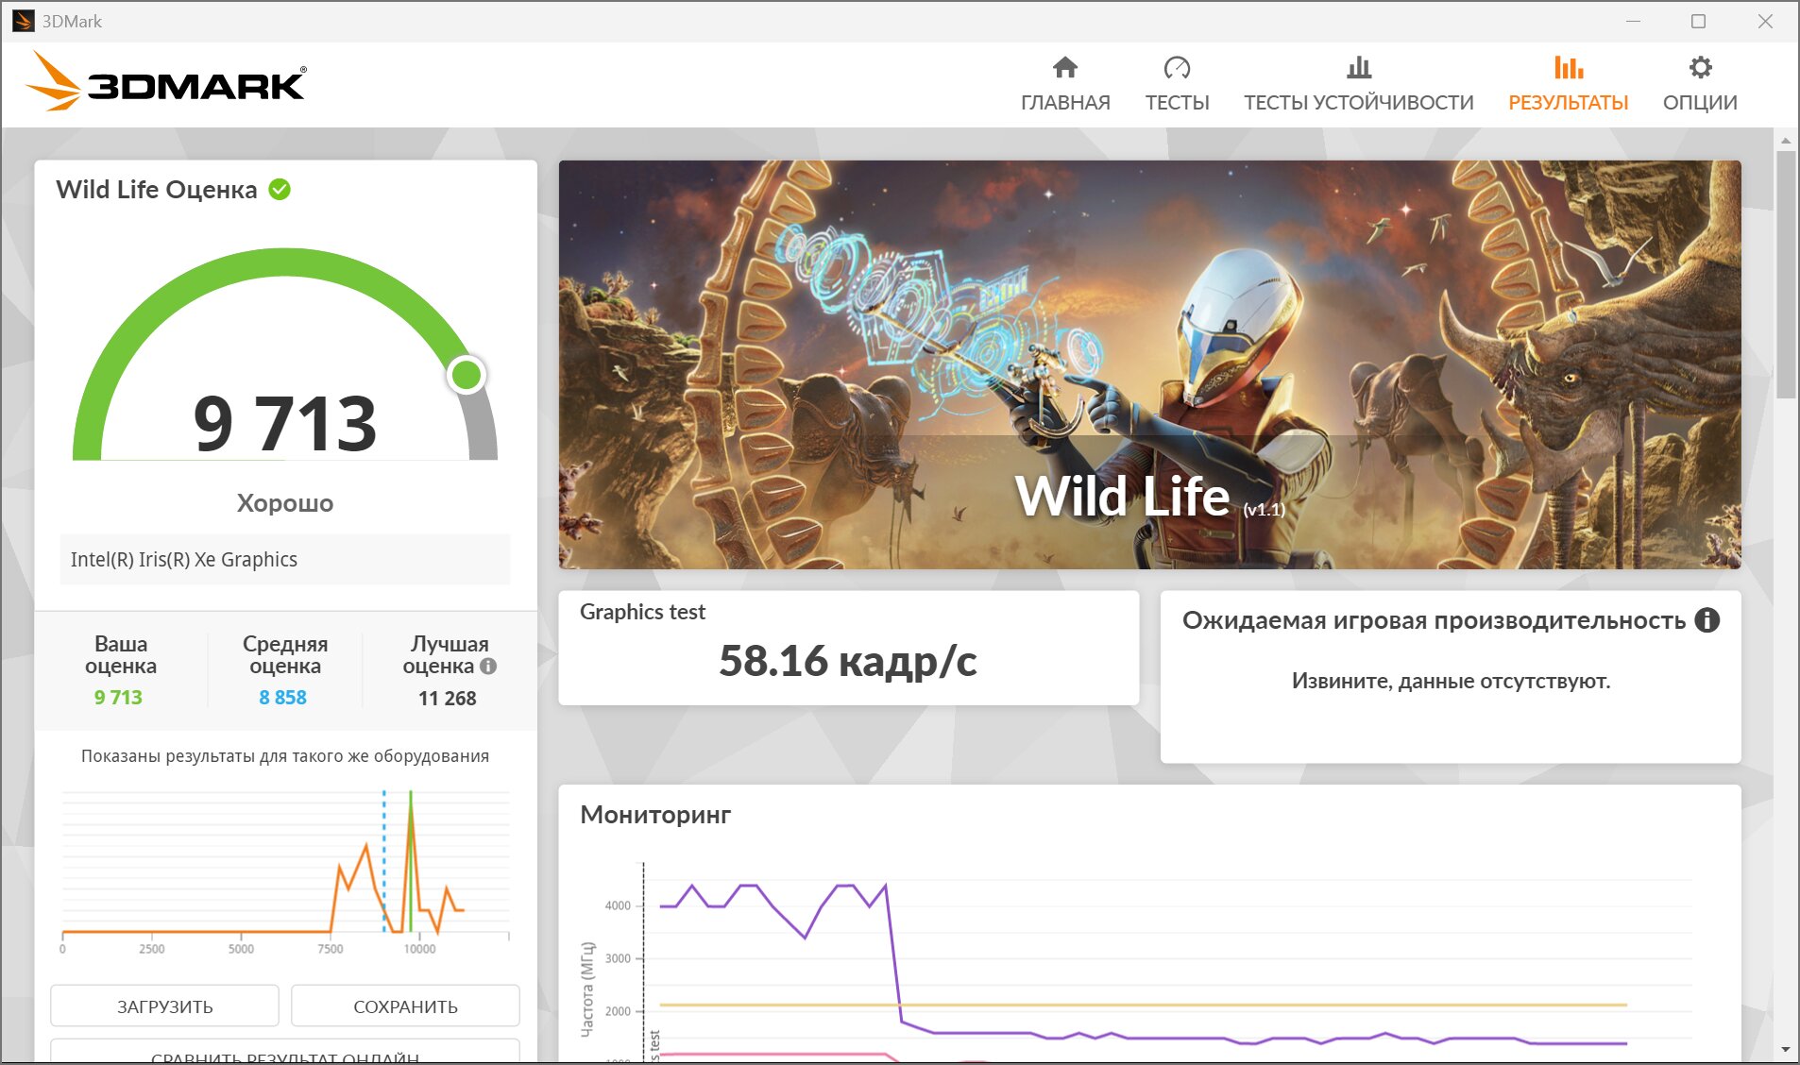Click the Средняя оценка value 8 858
Image resolution: width=1800 pixels, height=1065 pixels.
pyautogui.click(x=283, y=697)
